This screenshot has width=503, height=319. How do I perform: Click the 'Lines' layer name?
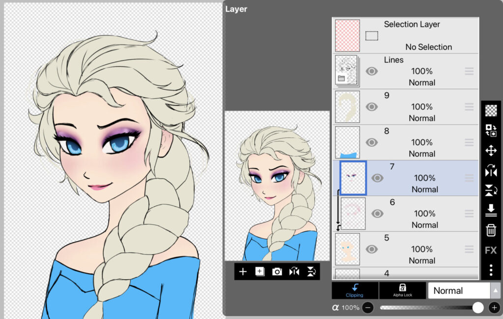tap(393, 60)
